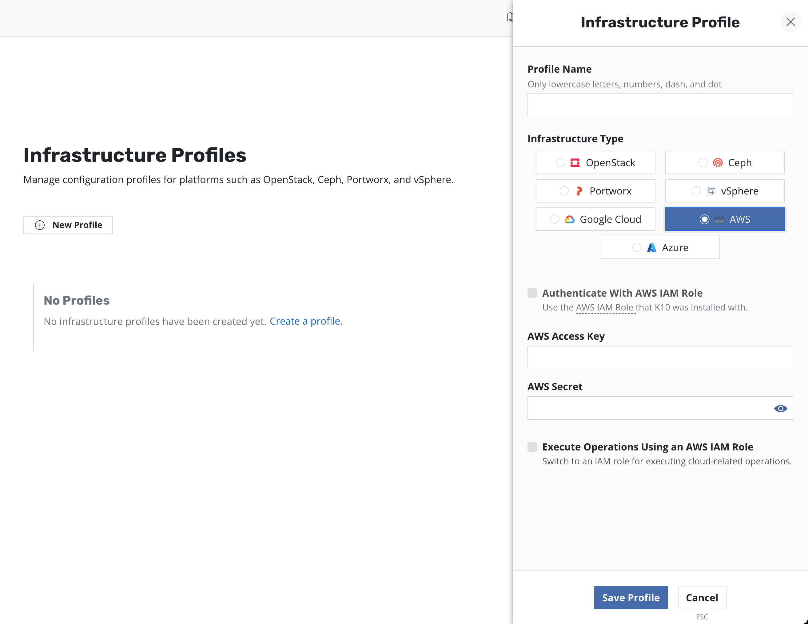This screenshot has height=624, width=808.
Task: Click the plus icon in New Profile
Action: pyautogui.click(x=40, y=225)
